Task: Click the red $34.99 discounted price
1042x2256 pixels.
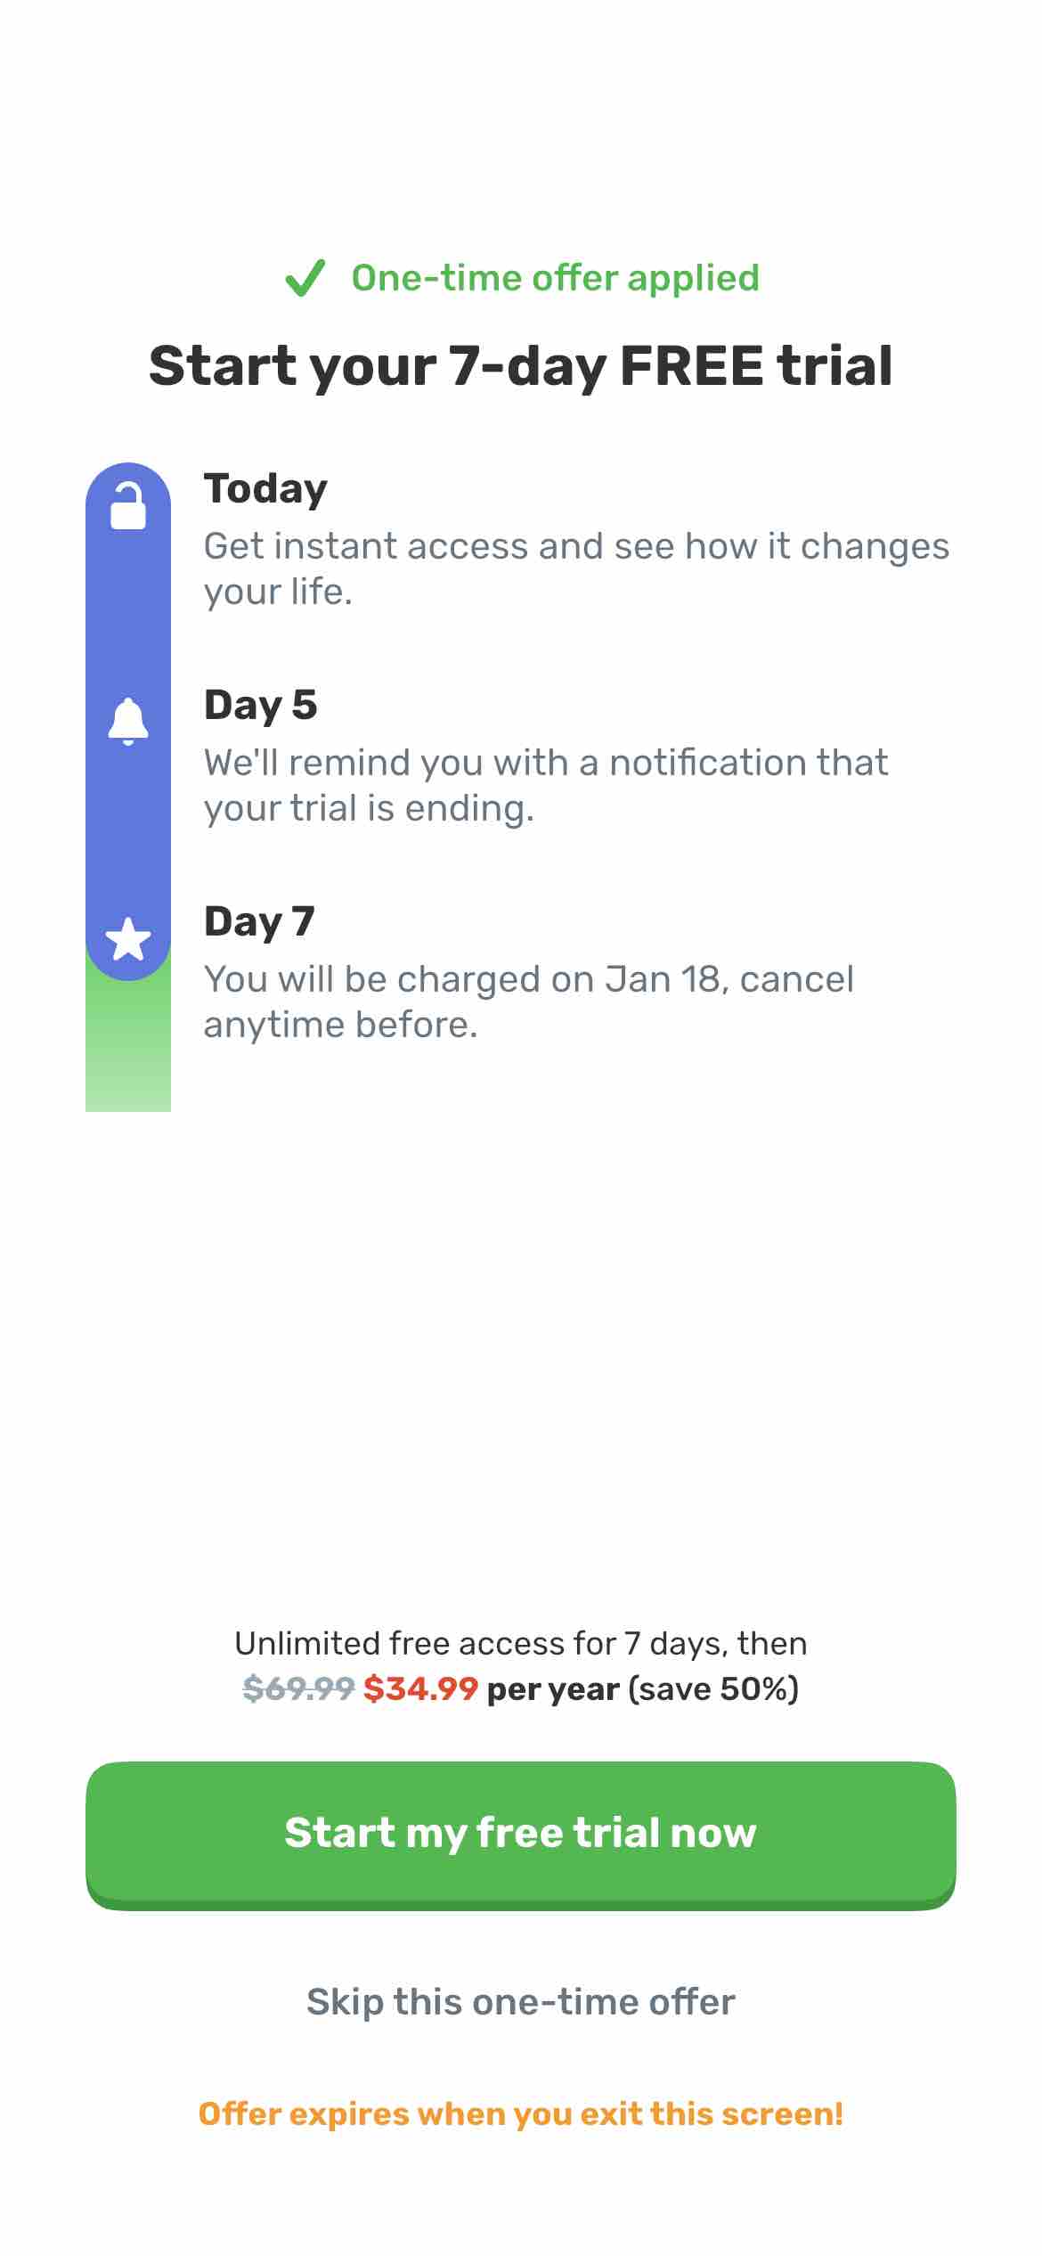Action: [x=420, y=1688]
